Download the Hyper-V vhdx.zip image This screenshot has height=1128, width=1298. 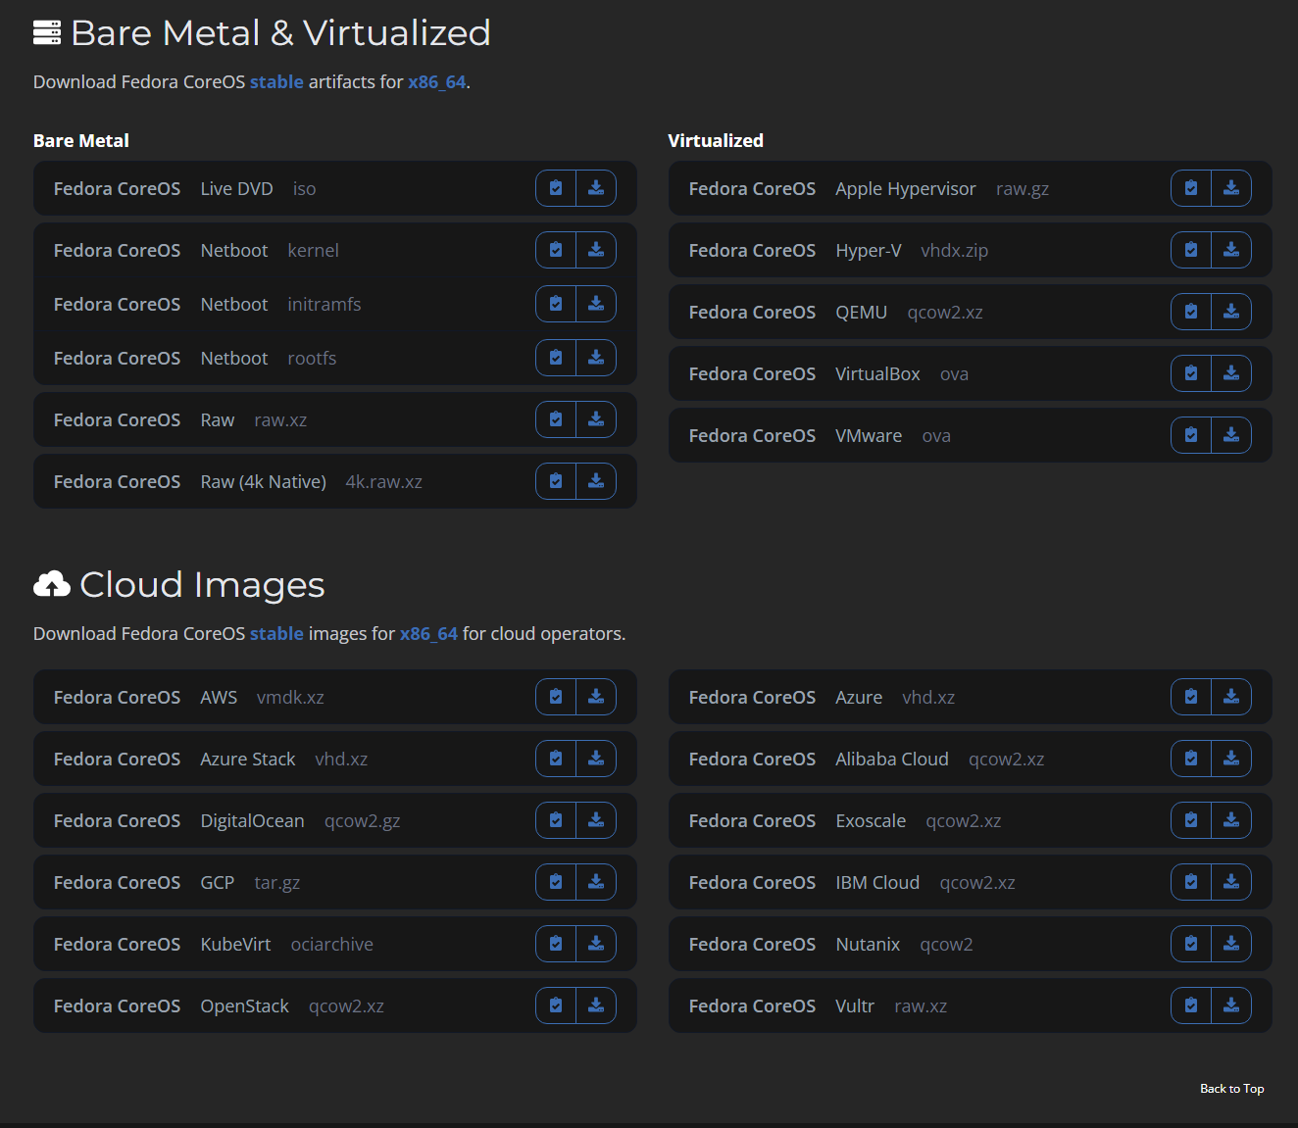click(x=1231, y=250)
